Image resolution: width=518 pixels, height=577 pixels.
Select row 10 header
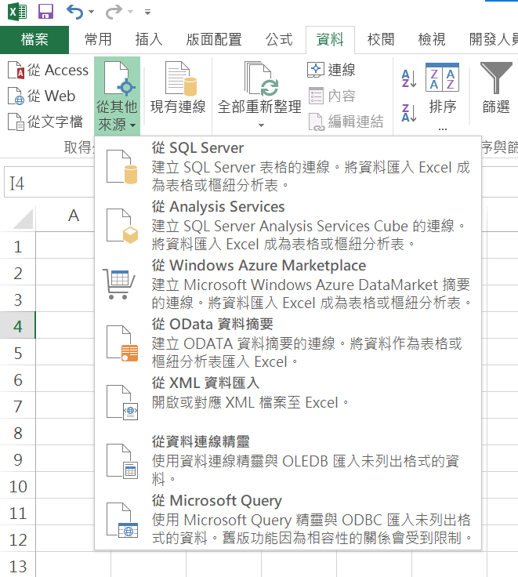click(x=18, y=486)
